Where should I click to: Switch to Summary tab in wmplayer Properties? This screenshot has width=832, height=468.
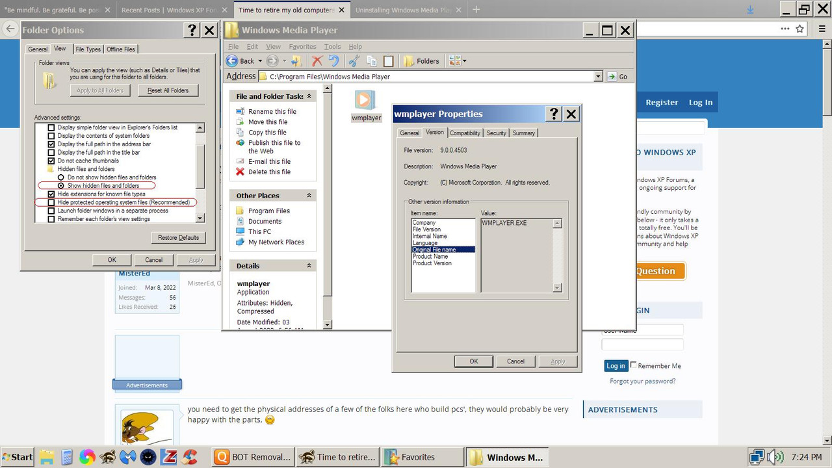click(x=523, y=133)
